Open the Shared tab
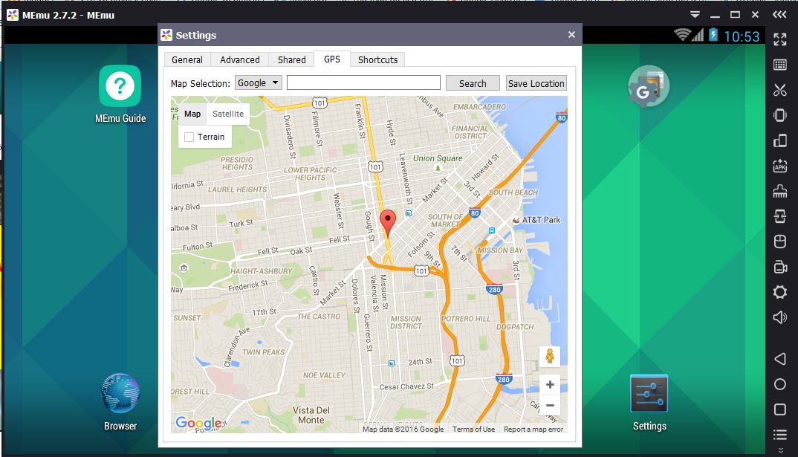The width and height of the screenshot is (798, 457). [x=291, y=59]
